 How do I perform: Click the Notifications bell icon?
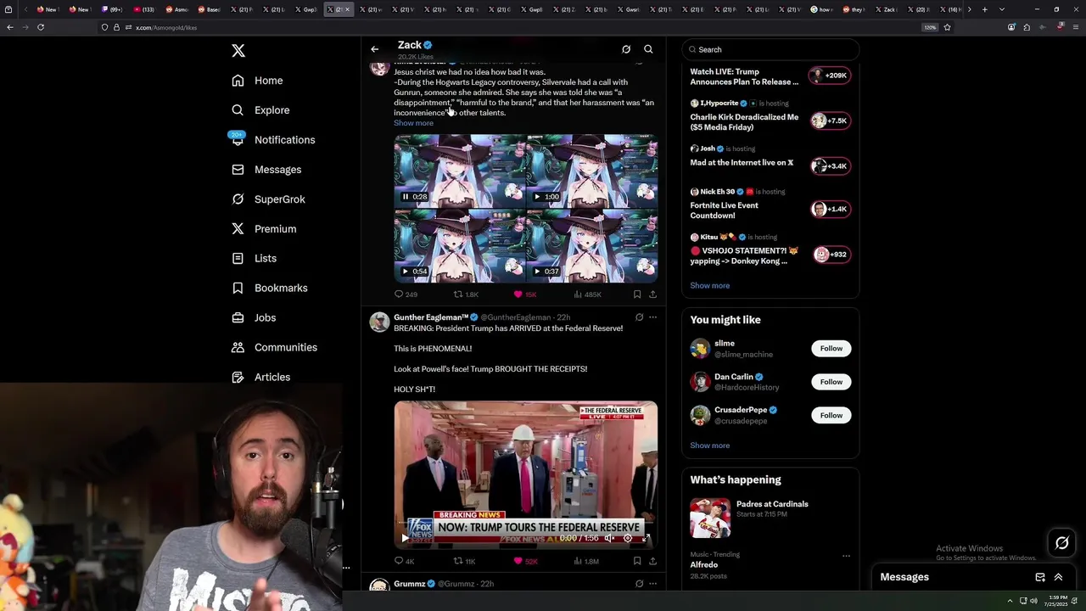(238, 140)
